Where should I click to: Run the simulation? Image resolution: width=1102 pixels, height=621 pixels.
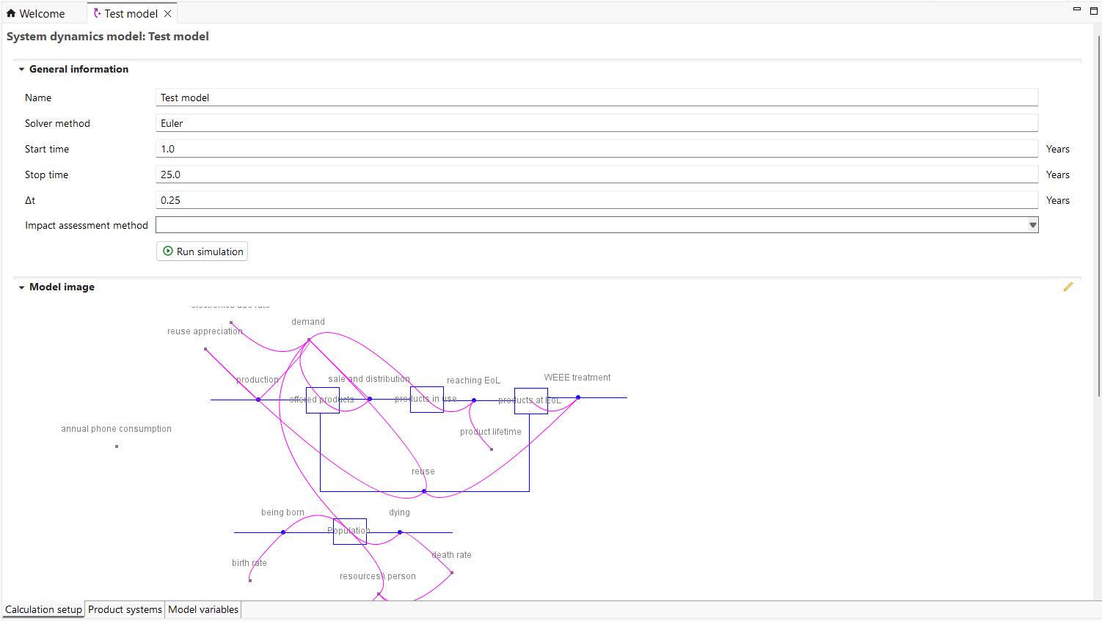(202, 251)
